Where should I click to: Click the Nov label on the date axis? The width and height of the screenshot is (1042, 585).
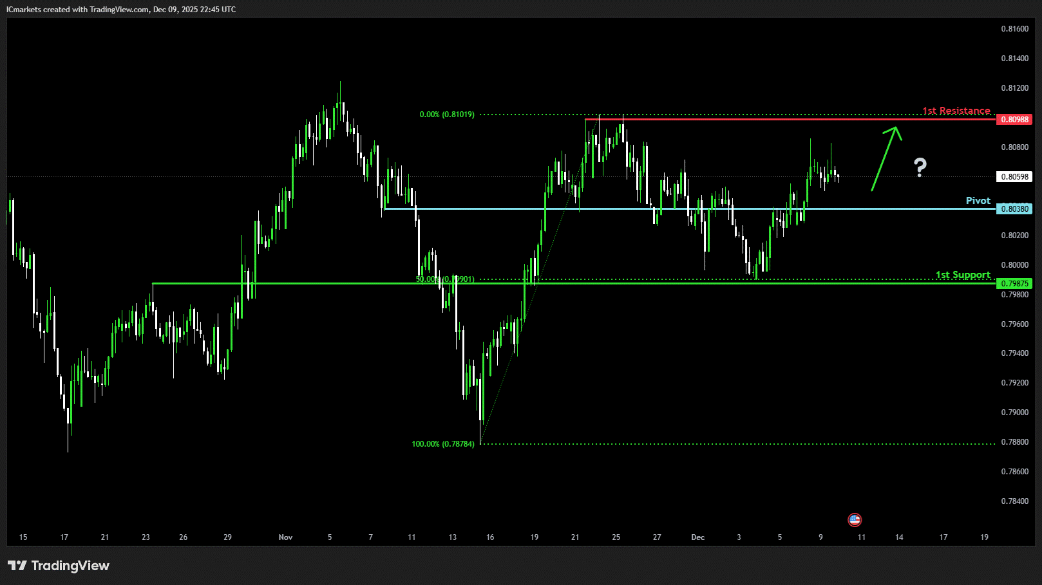point(285,537)
